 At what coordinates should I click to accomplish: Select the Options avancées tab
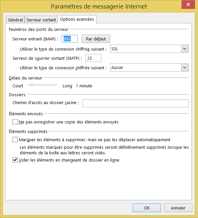point(77,19)
